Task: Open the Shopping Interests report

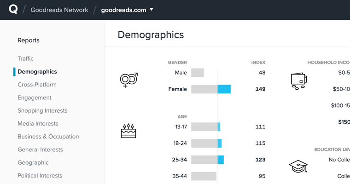Action: pyautogui.click(x=42, y=110)
